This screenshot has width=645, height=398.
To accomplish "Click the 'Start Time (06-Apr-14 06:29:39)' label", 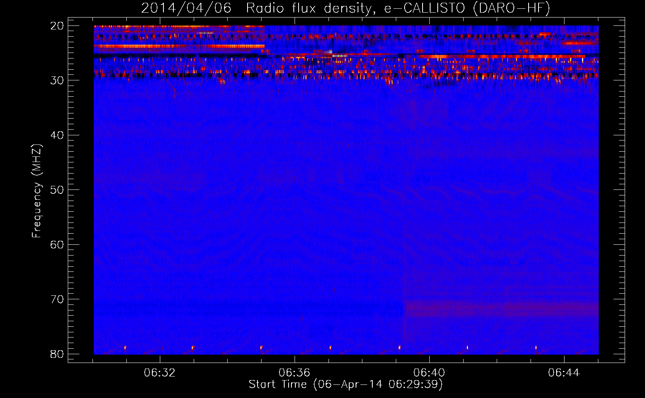I will point(346,384).
